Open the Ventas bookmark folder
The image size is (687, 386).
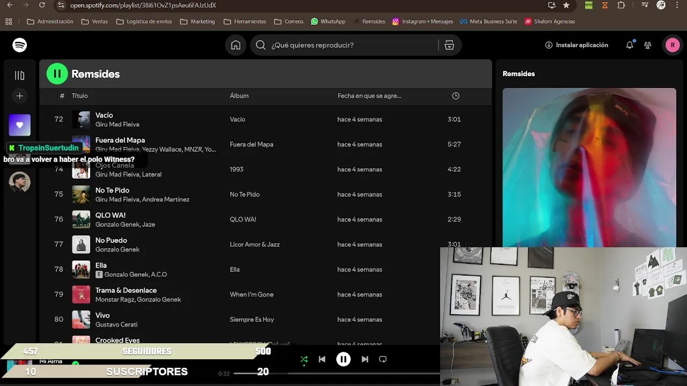94,21
